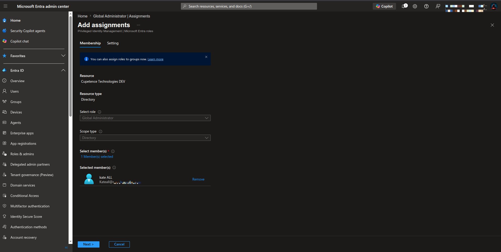Click the Next button
Viewport: 501px width, 252px height.
(x=88, y=244)
